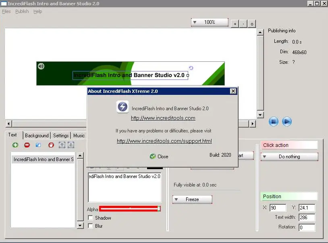Zoom out with the minus button

coord(243,24)
